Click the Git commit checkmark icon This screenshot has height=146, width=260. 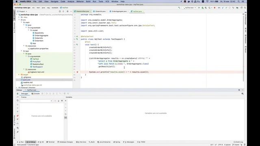226,8
